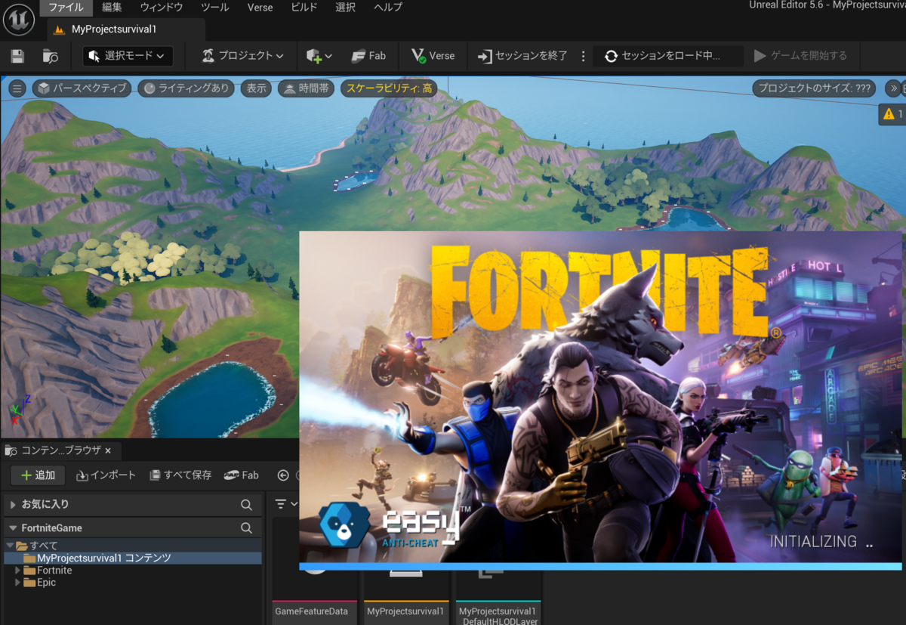The height and width of the screenshot is (625, 906).
Task: Click the save floppy disk icon
Action: 17,56
